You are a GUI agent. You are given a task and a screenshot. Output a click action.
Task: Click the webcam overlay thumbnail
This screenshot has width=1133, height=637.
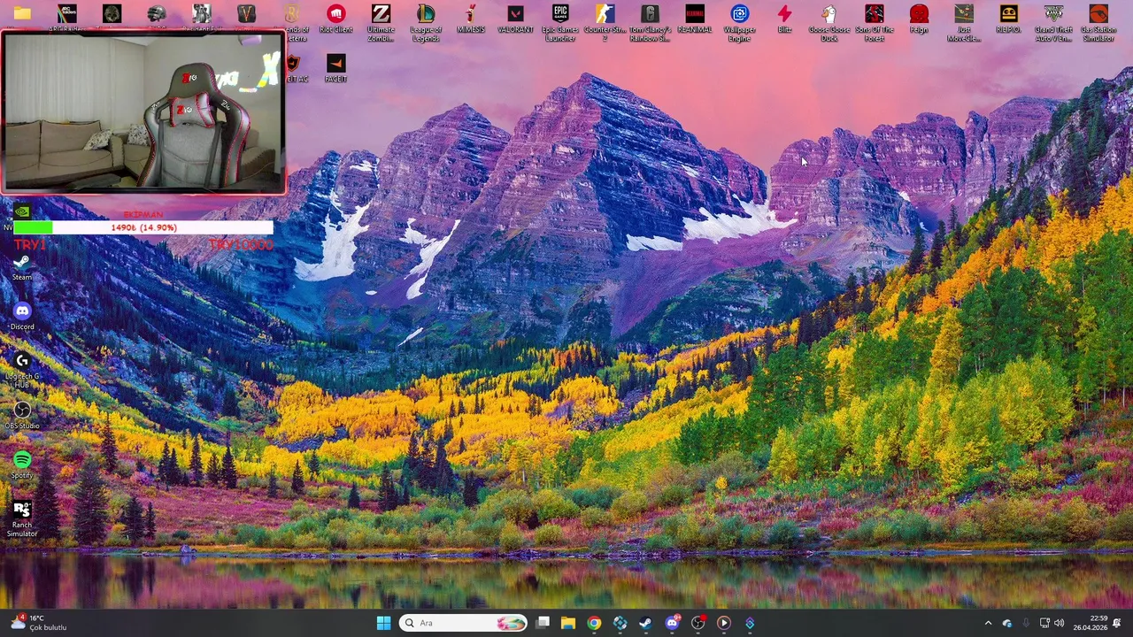coord(143,112)
